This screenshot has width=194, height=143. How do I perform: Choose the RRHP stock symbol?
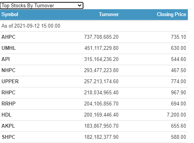coord(8,104)
